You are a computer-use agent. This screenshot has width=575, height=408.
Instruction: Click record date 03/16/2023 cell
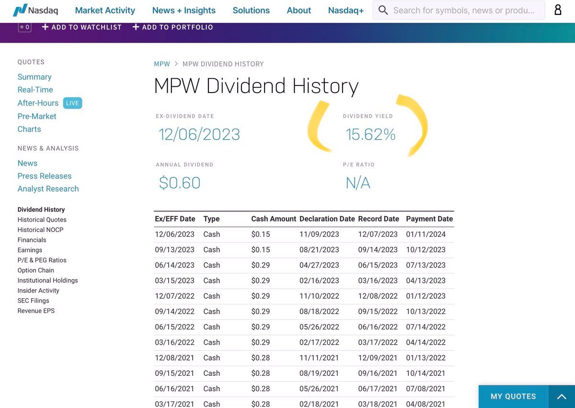click(378, 280)
